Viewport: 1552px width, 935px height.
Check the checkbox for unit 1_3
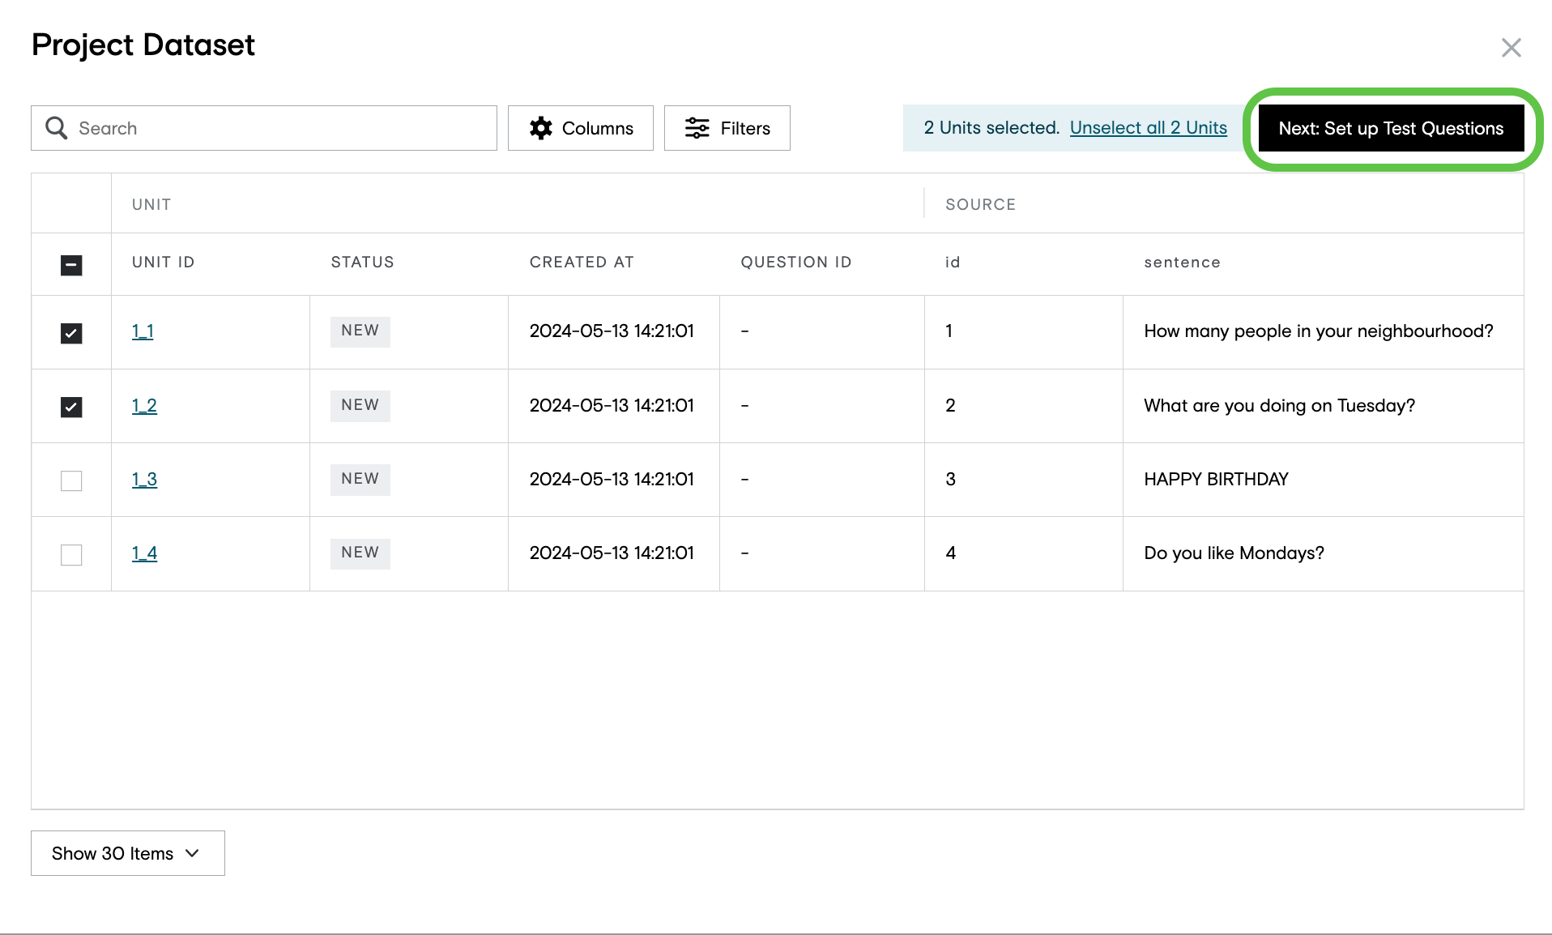[71, 480]
